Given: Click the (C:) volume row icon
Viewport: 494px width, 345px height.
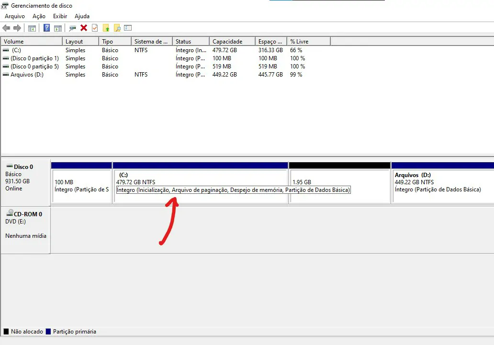Looking at the screenshot, I should [x=6, y=50].
